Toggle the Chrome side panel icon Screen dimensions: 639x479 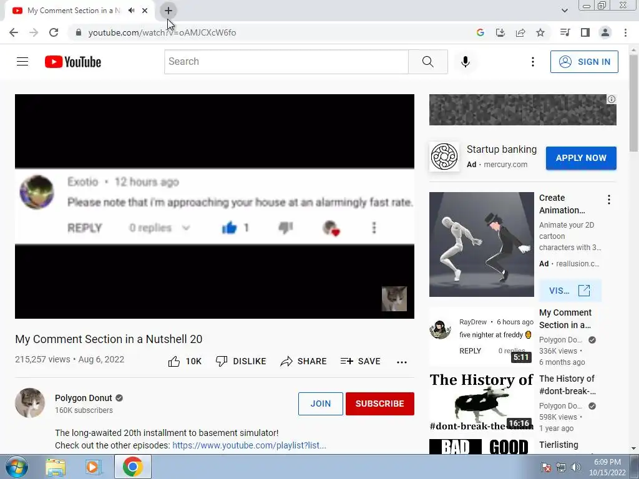click(x=585, y=32)
